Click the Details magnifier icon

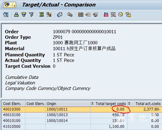6,14
